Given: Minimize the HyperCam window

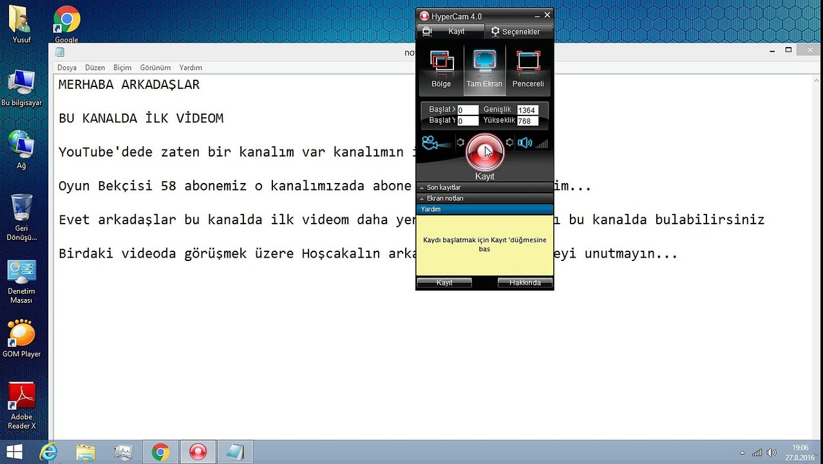Looking at the screenshot, I should [x=537, y=15].
